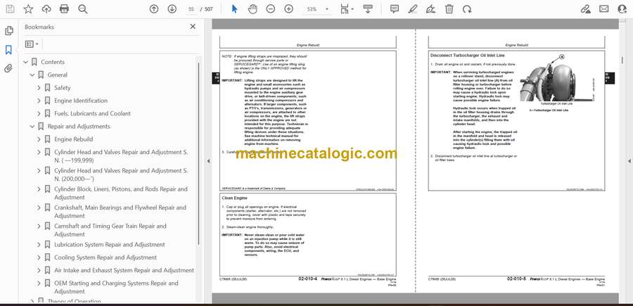Select the General bookmark

coord(58,75)
